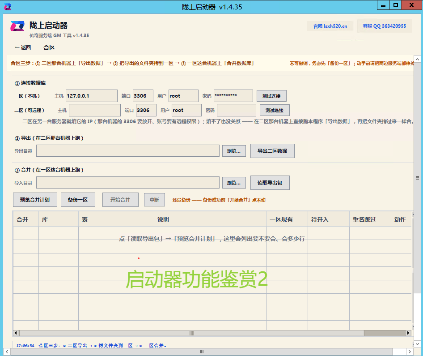423x356 pixels.
Task: Click the empty 二区 host field
Action: [95, 110]
